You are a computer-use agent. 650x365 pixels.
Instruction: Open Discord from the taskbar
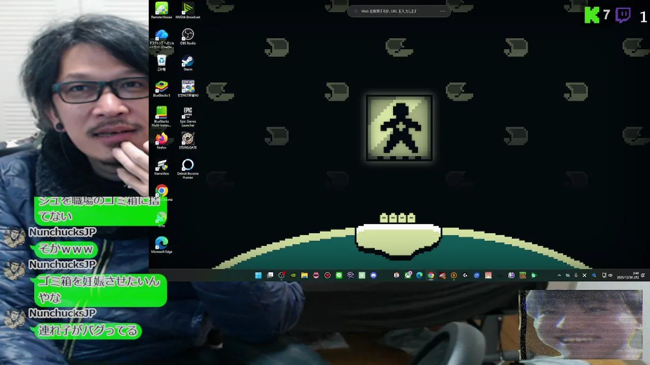[x=374, y=275]
